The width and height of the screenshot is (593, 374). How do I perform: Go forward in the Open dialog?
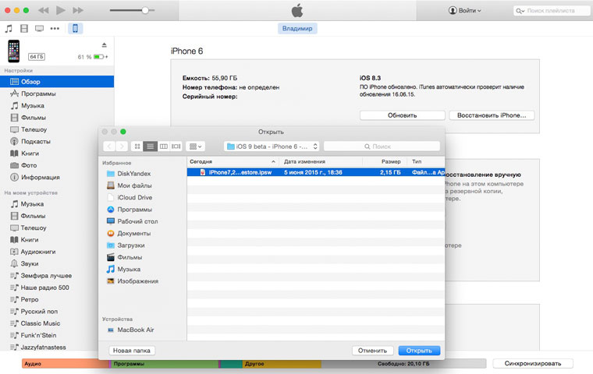tap(122, 146)
